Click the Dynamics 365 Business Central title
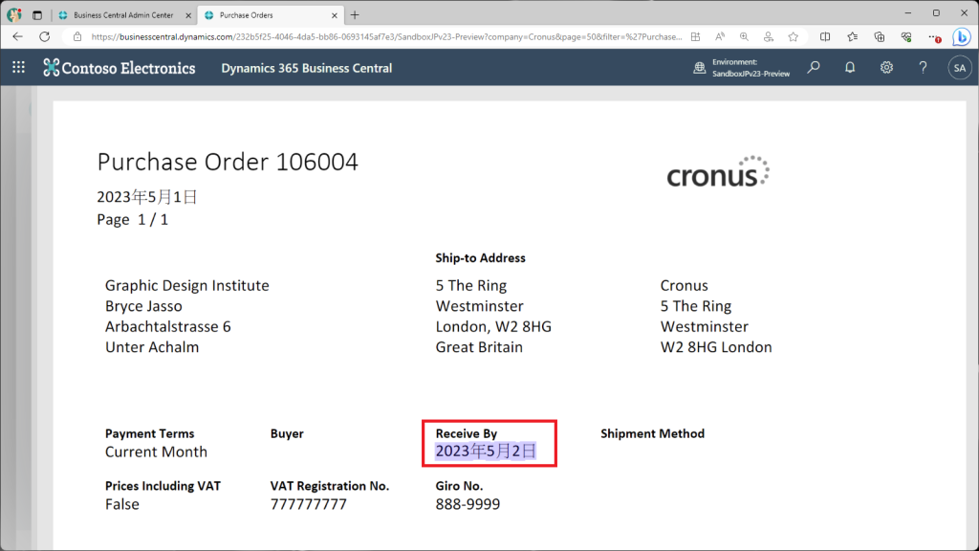The height and width of the screenshot is (551, 979). (x=307, y=68)
